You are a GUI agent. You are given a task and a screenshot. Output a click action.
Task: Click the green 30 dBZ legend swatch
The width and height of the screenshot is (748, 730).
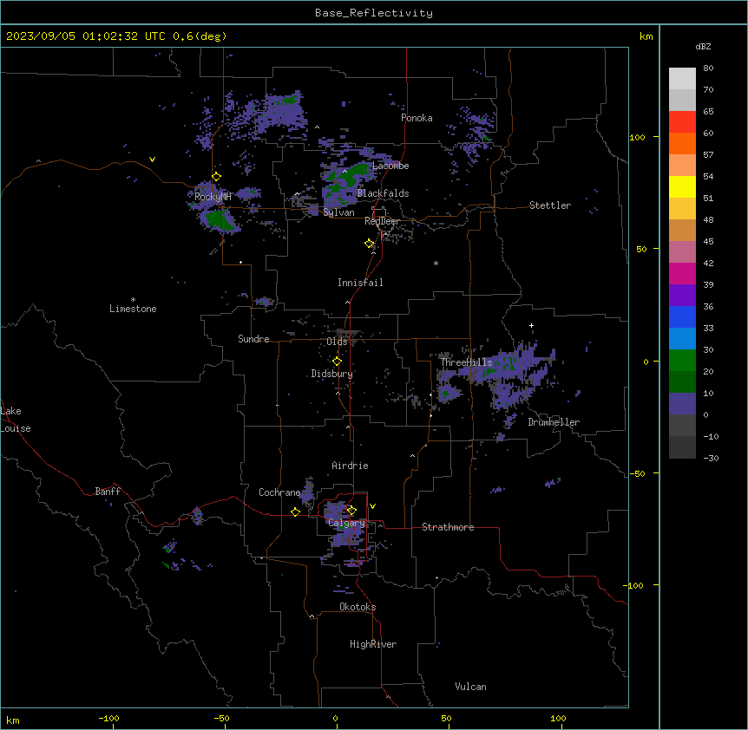click(x=682, y=361)
